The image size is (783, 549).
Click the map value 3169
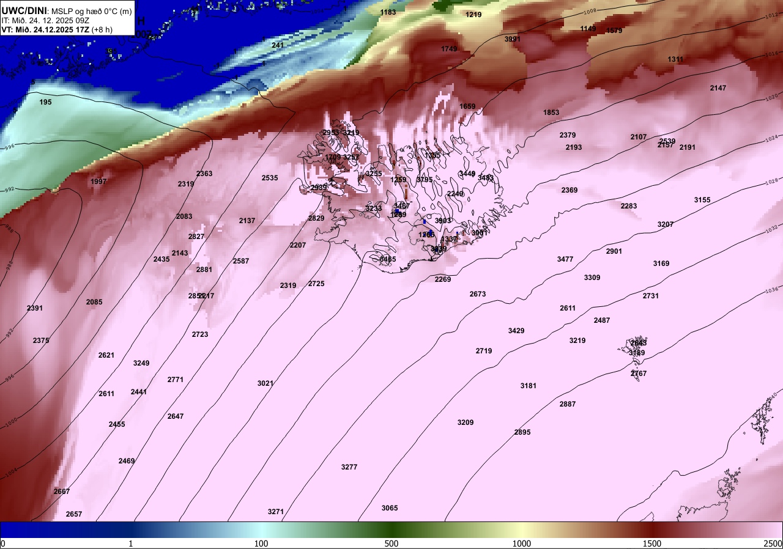click(661, 263)
